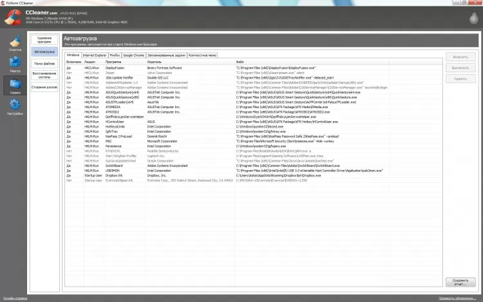This screenshot has width=483, height=302.
Task: Select the RTHDVCPL Realtek entry
Action: [254, 151]
